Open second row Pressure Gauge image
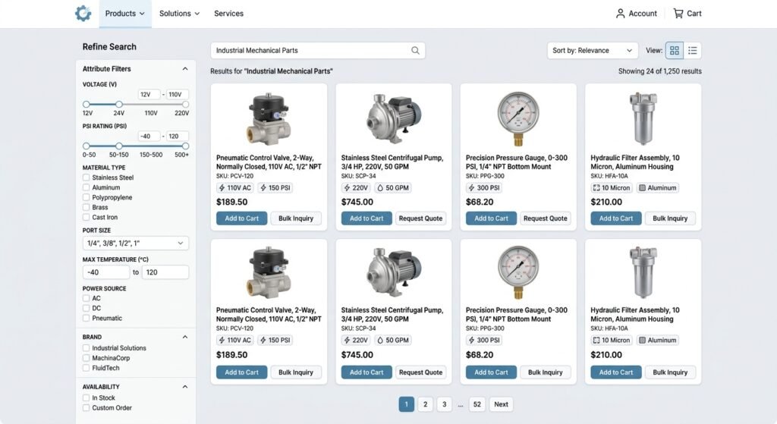The width and height of the screenshot is (777, 424). (x=517, y=272)
